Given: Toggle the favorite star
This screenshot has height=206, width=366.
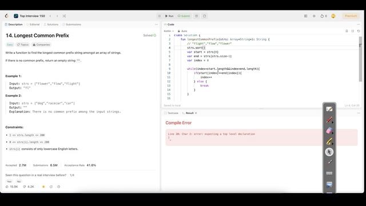Looking at the screenshot, I should click(43, 187).
